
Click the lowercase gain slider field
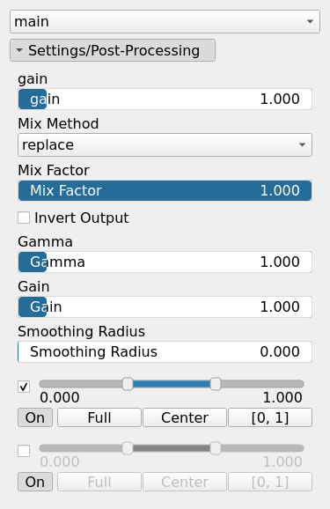(x=165, y=99)
